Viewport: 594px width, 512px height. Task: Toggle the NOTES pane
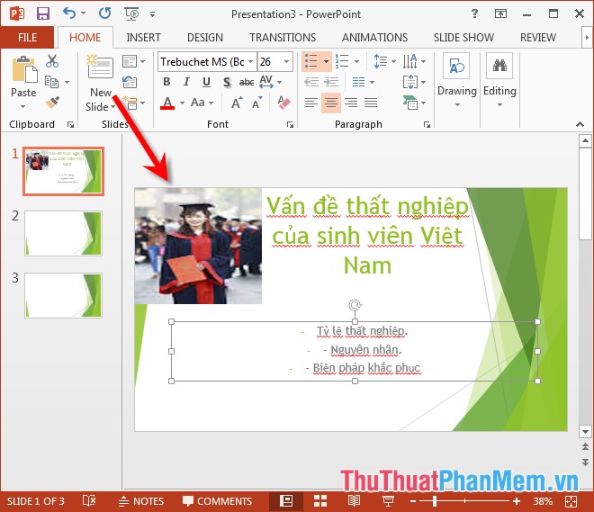click(x=141, y=501)
